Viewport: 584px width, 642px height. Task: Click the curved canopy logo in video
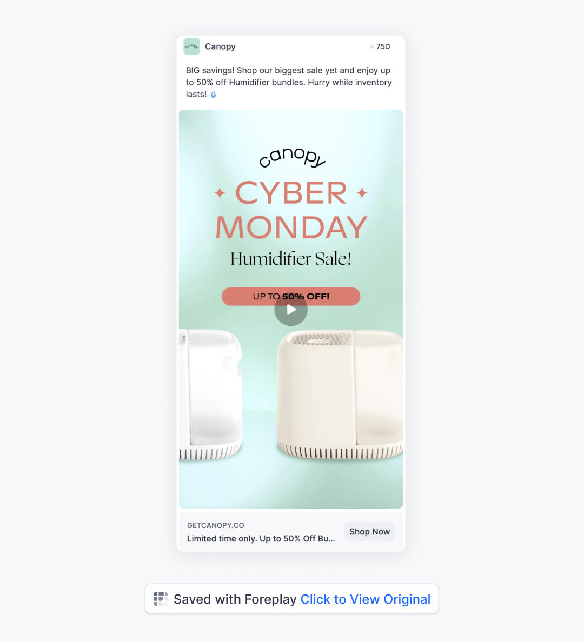click(292, 158)
